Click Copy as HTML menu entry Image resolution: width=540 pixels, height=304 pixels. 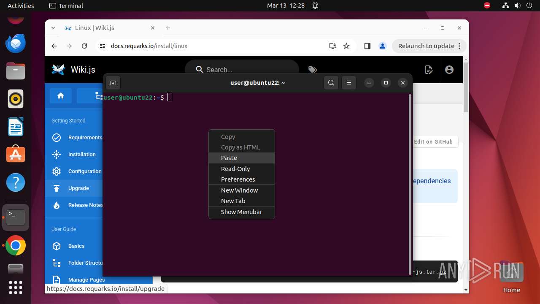click(242, 147)
